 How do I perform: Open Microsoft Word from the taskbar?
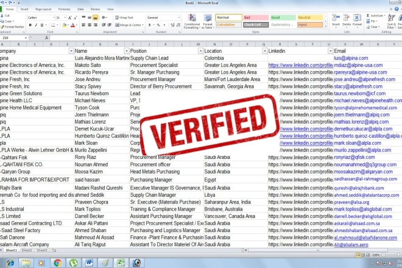89,263
